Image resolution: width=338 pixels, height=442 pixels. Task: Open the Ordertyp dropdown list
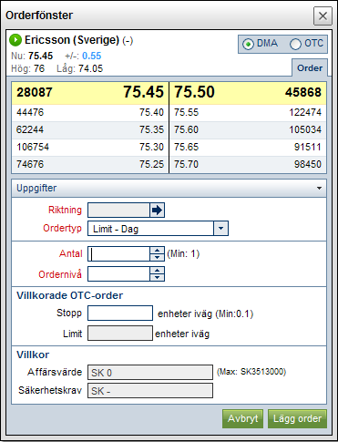(x=220, y=229)
